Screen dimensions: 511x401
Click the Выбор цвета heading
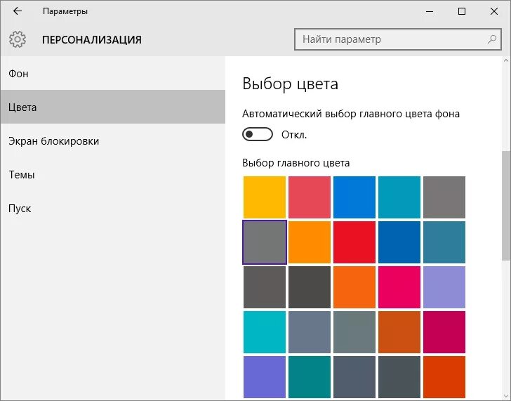click(x=290, y=84)
